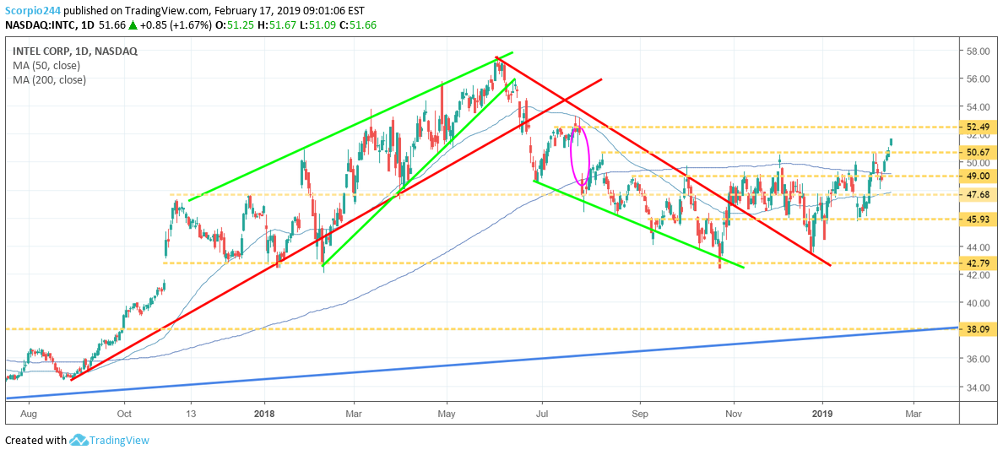
Task: Click the 2019 label on time axis
Action: pyautogui.click(x=821, y=414)
